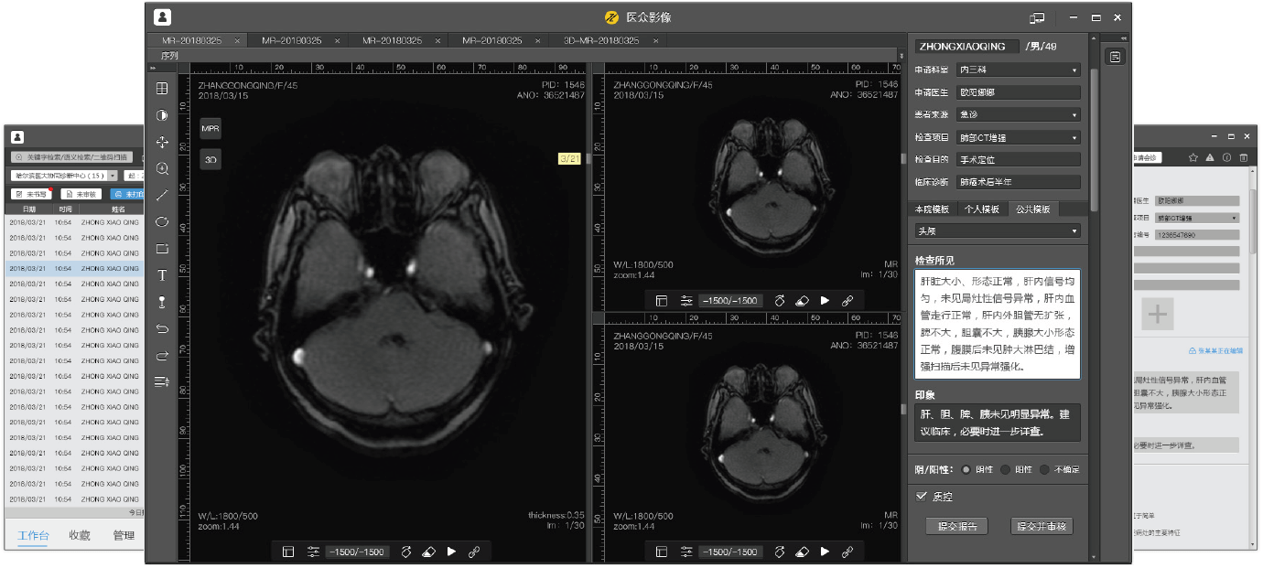The width and height of the screenshot is (1263, 568).
Task: Click the undo arrow in left toolbar
Action: pos(162,328)
